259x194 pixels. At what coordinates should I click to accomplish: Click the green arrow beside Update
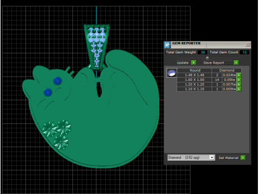[194, 63]
